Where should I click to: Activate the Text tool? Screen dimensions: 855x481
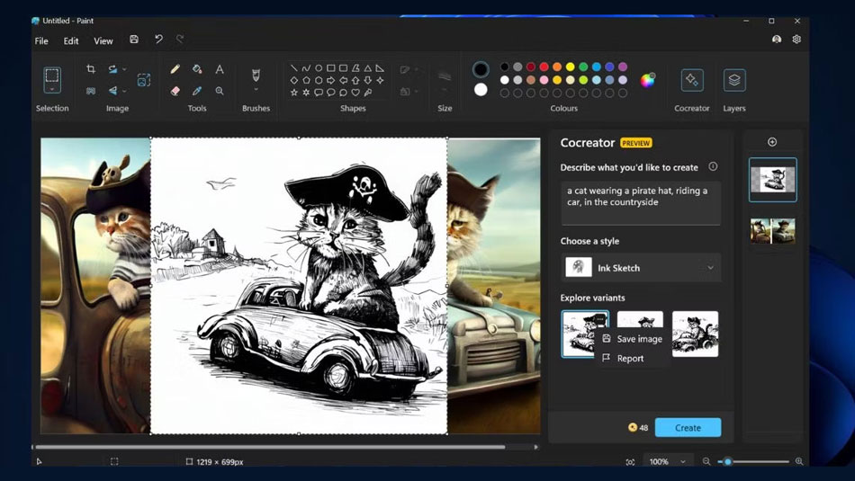220,69
